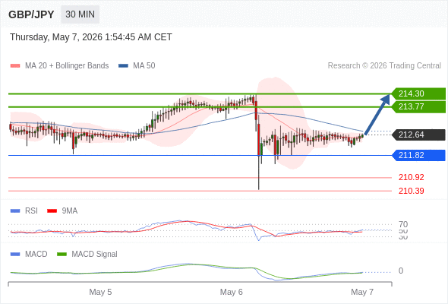Click the GBP/JPY pair title
Image resolution: width=448 pixels, height=304 pixels.
click(31, 14)
